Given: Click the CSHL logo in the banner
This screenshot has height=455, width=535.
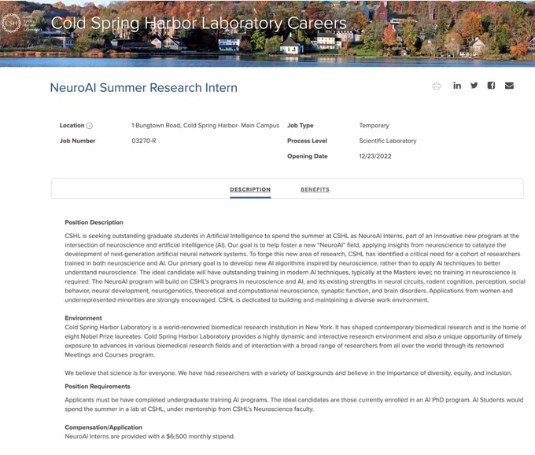Looking at the screenshot, I should [x=21, y=23].
